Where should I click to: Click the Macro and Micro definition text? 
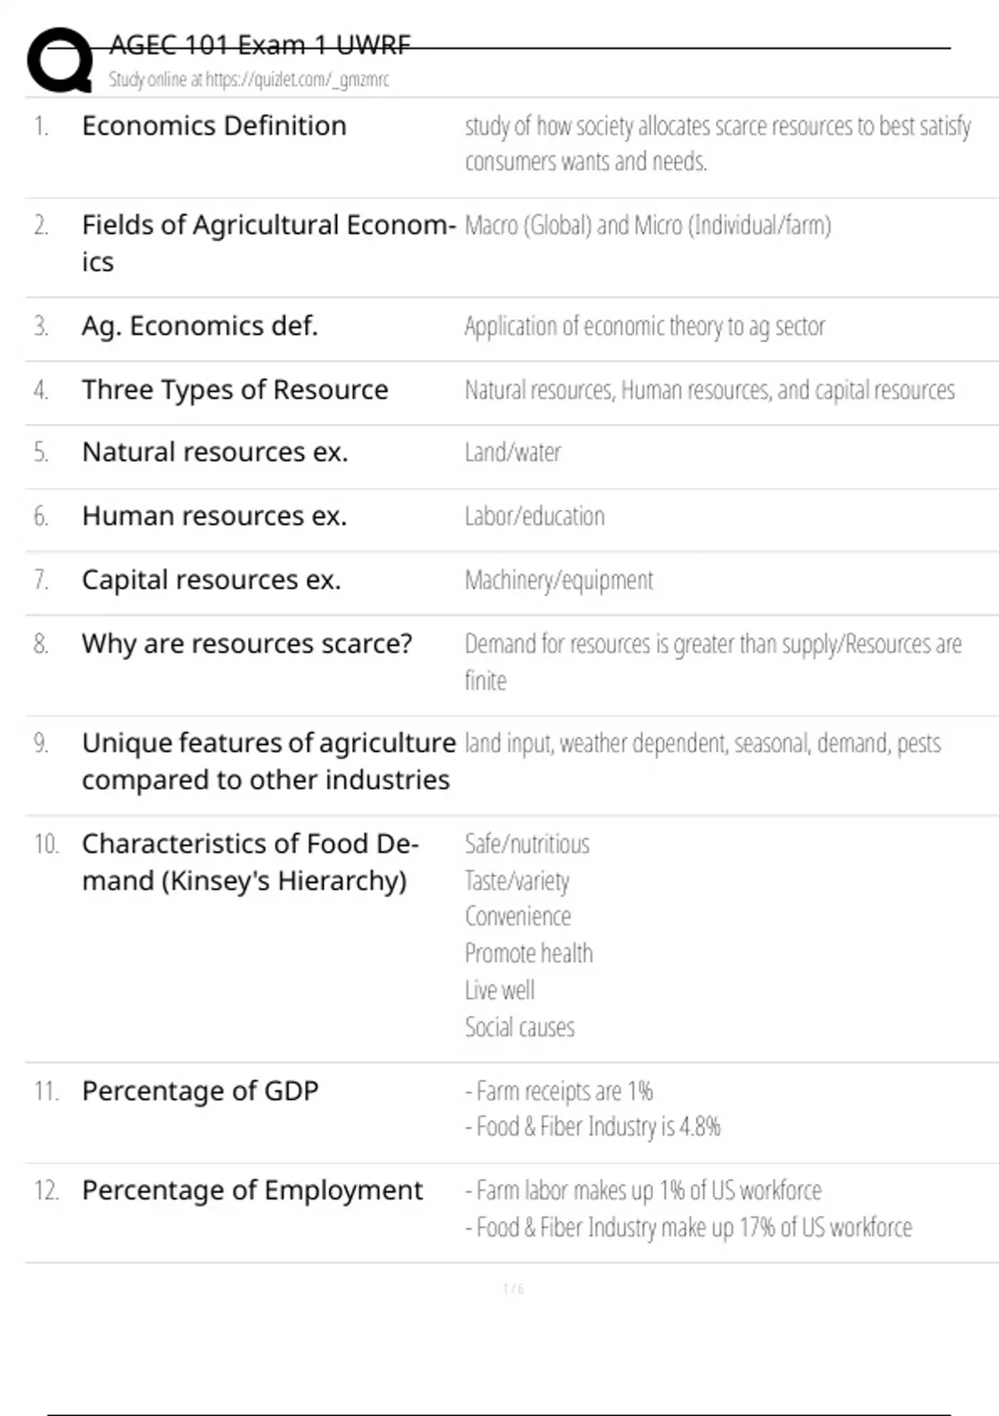coord(648,226)
